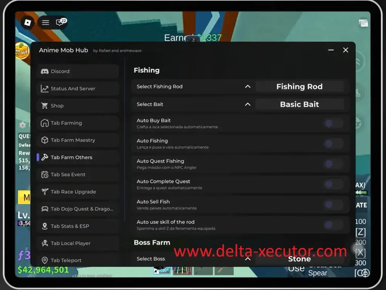Open Tab Local Player
Image resolution: width=386 pixels, height=290 pixels.
[78, 243]
